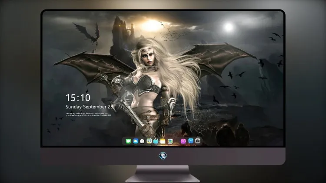Screen dimensions: 326x183
Task: Click the 15:10 clock widget
Action: (x=78, y=98)
